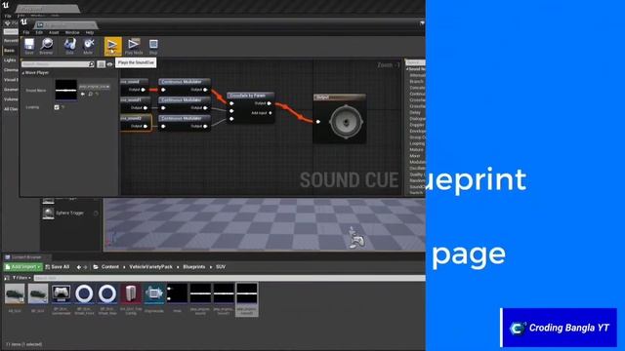Browse to Sound Wave asset magnifier icon
The width and height of the screenshot is (625, 351).
point(91,95)
